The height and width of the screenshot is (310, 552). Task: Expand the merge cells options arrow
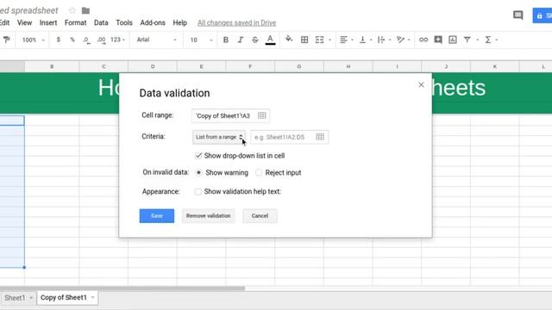(x=329, y=40)
